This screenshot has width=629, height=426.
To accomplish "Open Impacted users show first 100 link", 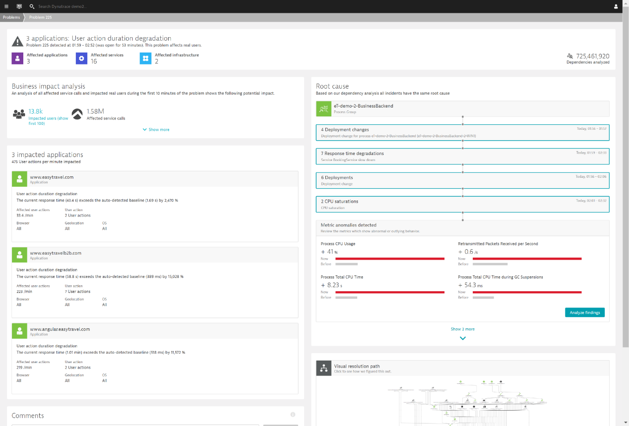I will point(49,120).
